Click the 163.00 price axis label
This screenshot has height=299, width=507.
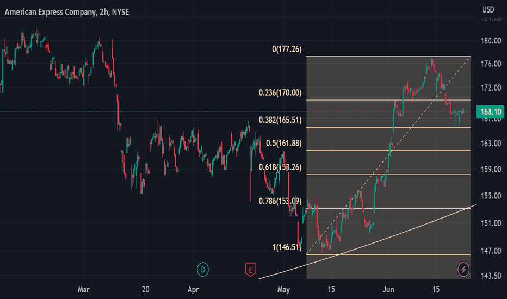(x=491, y=144)
